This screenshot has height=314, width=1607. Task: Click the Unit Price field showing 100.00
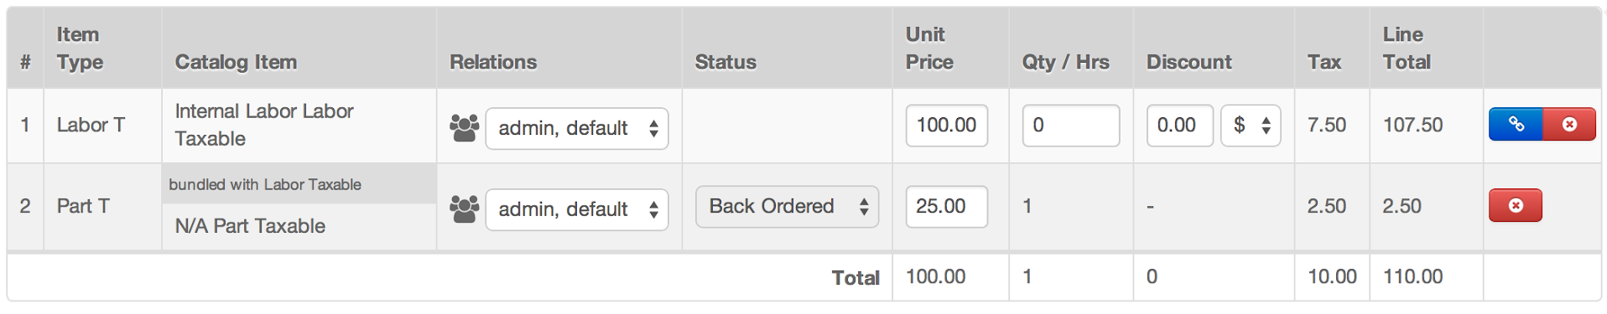[x=947, y=126]
